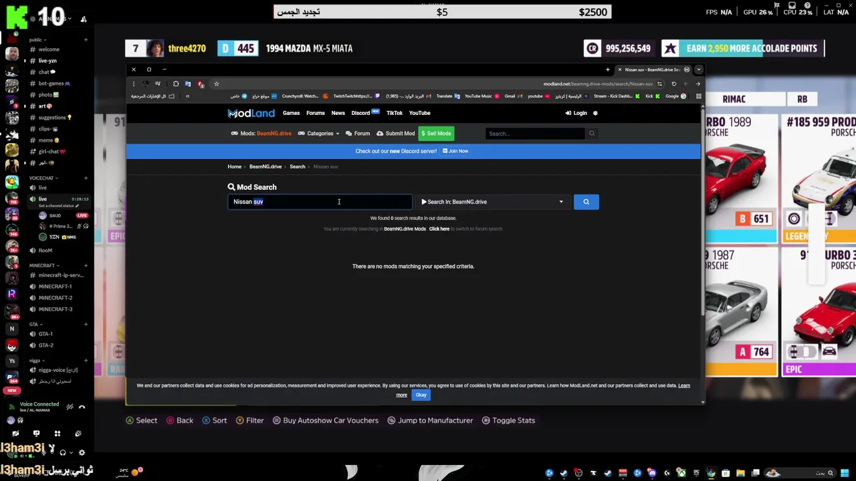This screenshot has height=481, width=856.
Task: Click Join Now for Discord server
Action: [455, 151]
